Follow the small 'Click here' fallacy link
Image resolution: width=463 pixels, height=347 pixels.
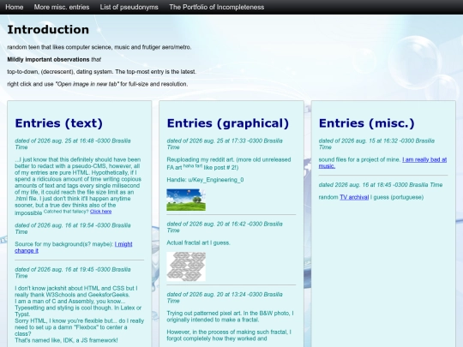100,212
